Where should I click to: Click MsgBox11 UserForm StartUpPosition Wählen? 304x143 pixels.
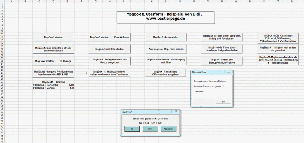pyautogui.click(x=222, y=61)
